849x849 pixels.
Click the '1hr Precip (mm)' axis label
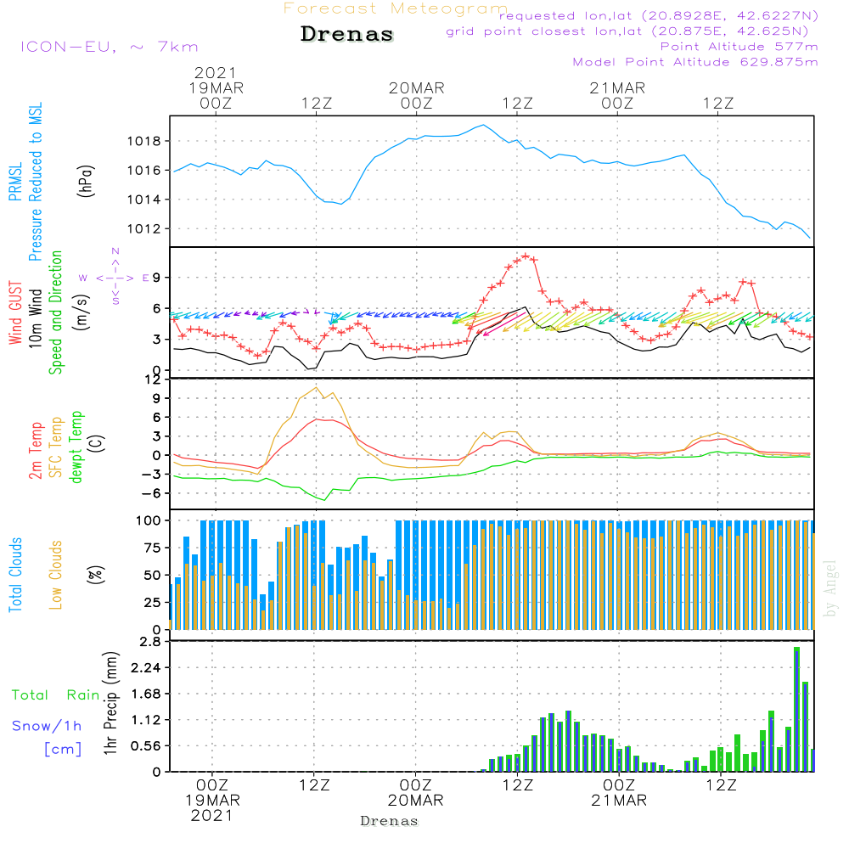(110, 703)
